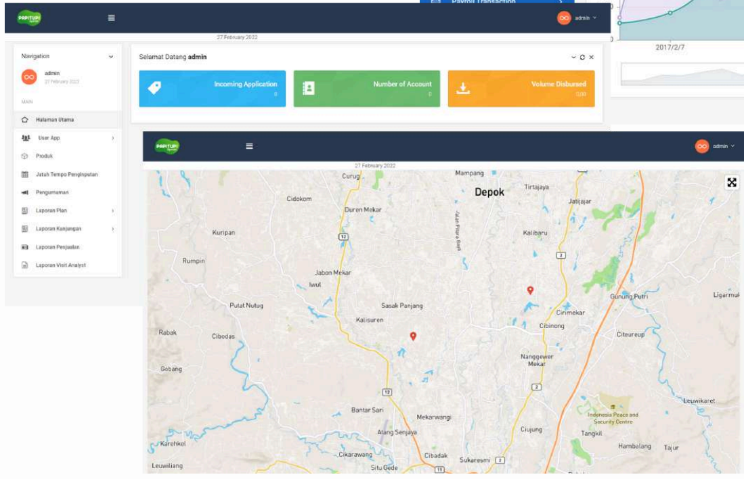
Task: Click the red map marker below Kalisuren
Action: click(413, 336)
